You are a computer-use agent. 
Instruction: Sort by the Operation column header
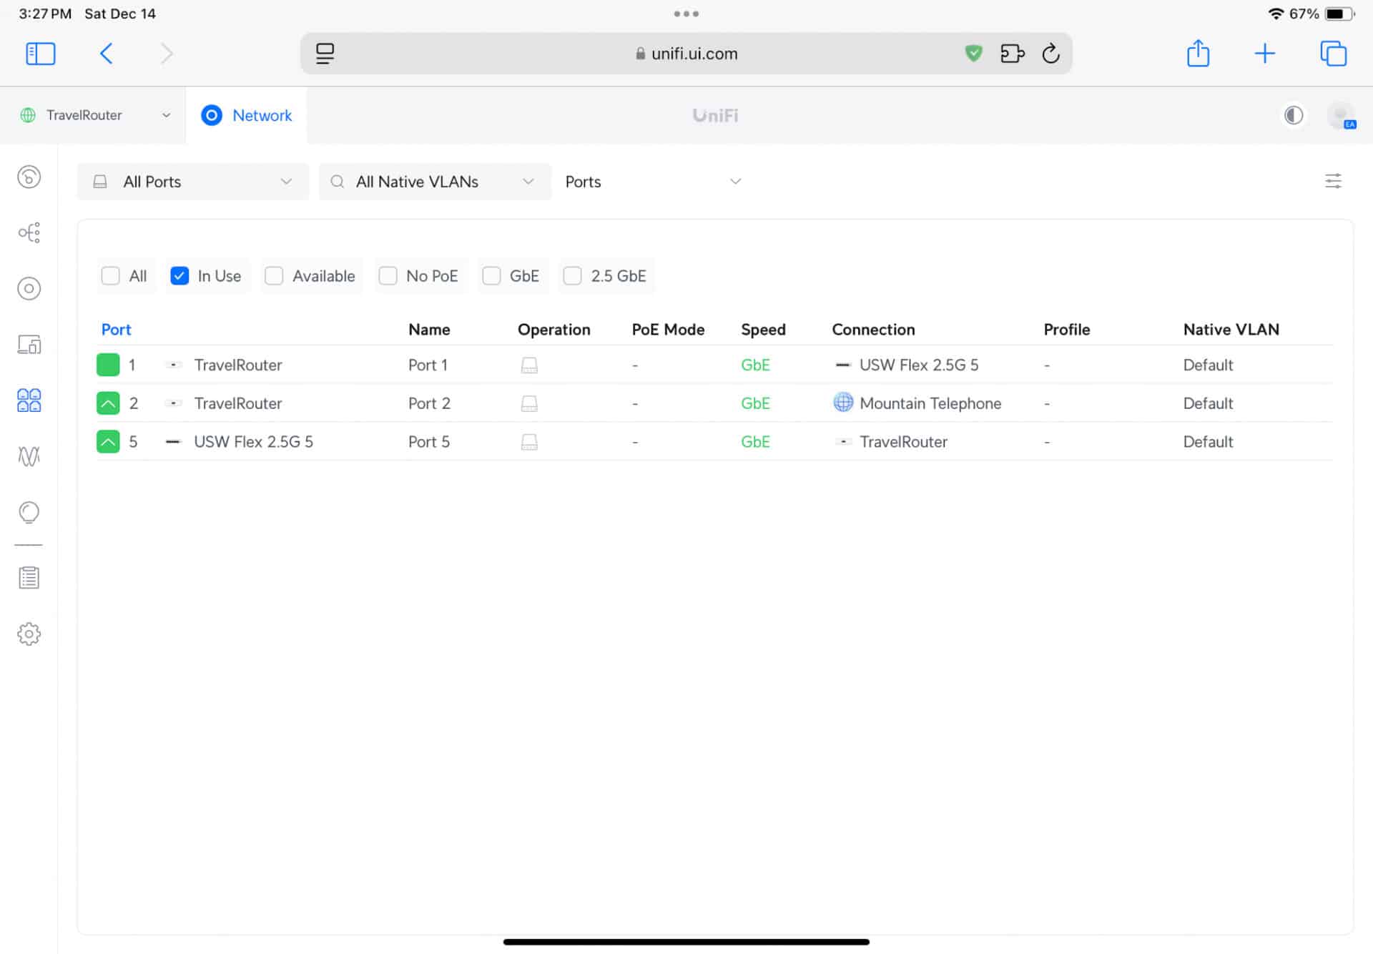click(553, 330)
